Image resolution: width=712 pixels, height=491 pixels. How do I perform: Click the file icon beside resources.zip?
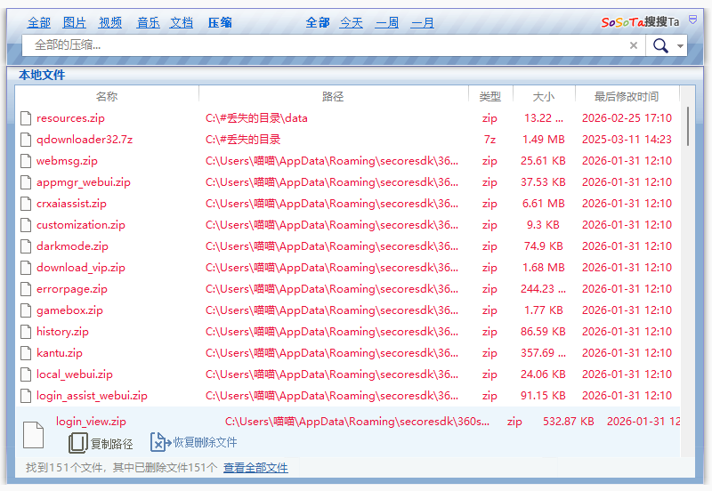[x=26, y=118]
